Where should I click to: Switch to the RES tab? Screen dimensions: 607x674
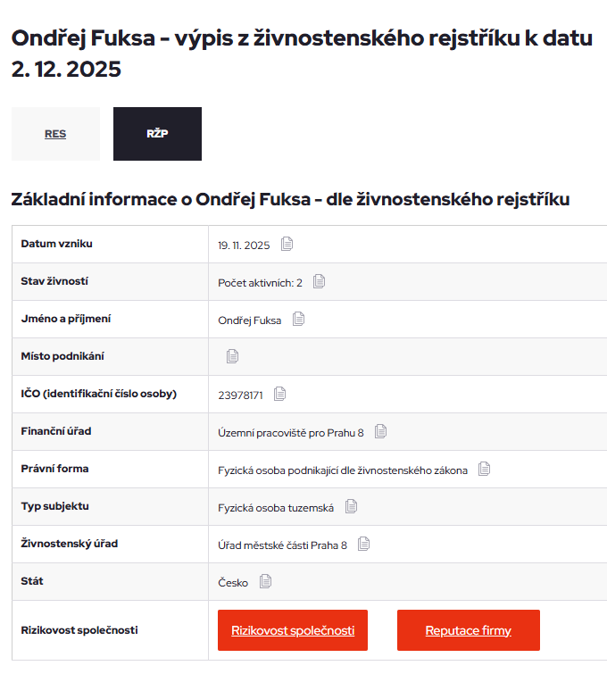point(55,134)
